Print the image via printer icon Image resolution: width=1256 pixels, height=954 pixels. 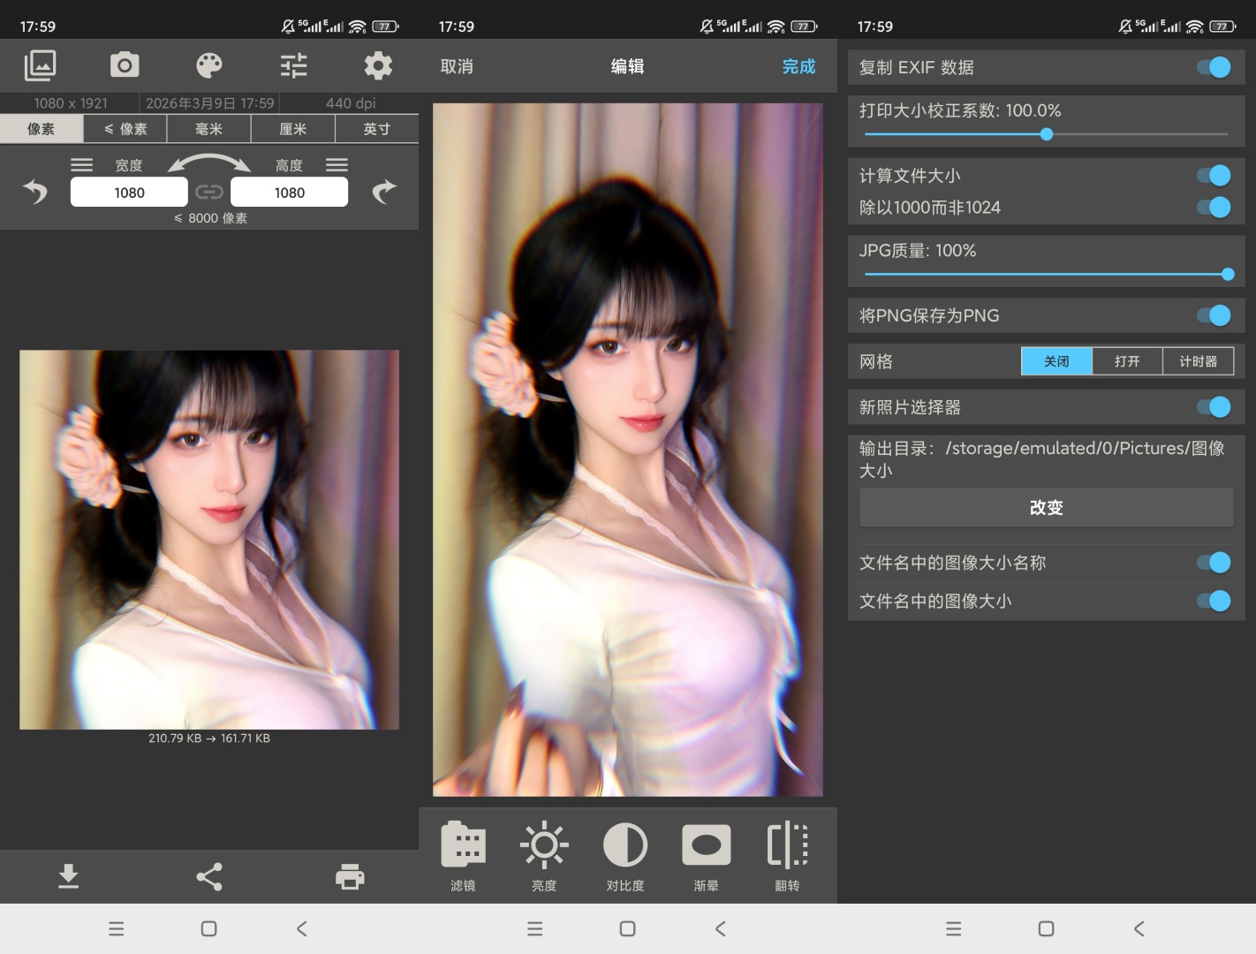click(350, 876)
